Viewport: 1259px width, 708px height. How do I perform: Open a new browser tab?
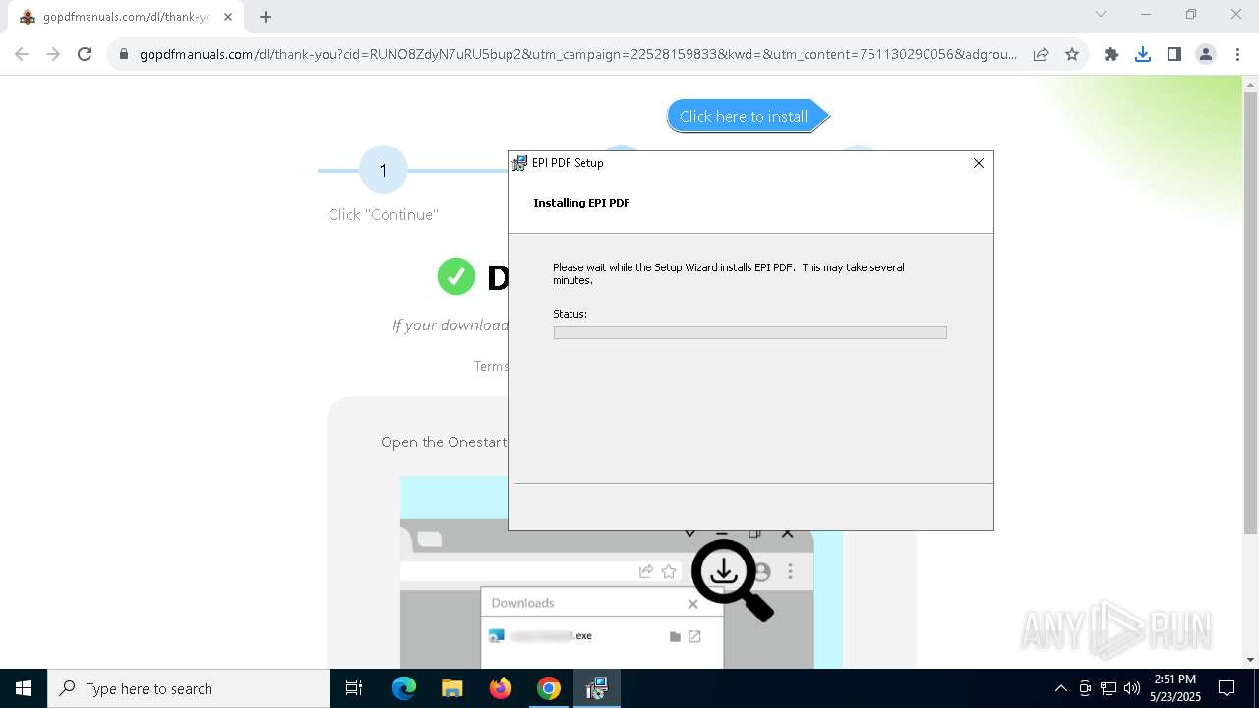point(266,17)
